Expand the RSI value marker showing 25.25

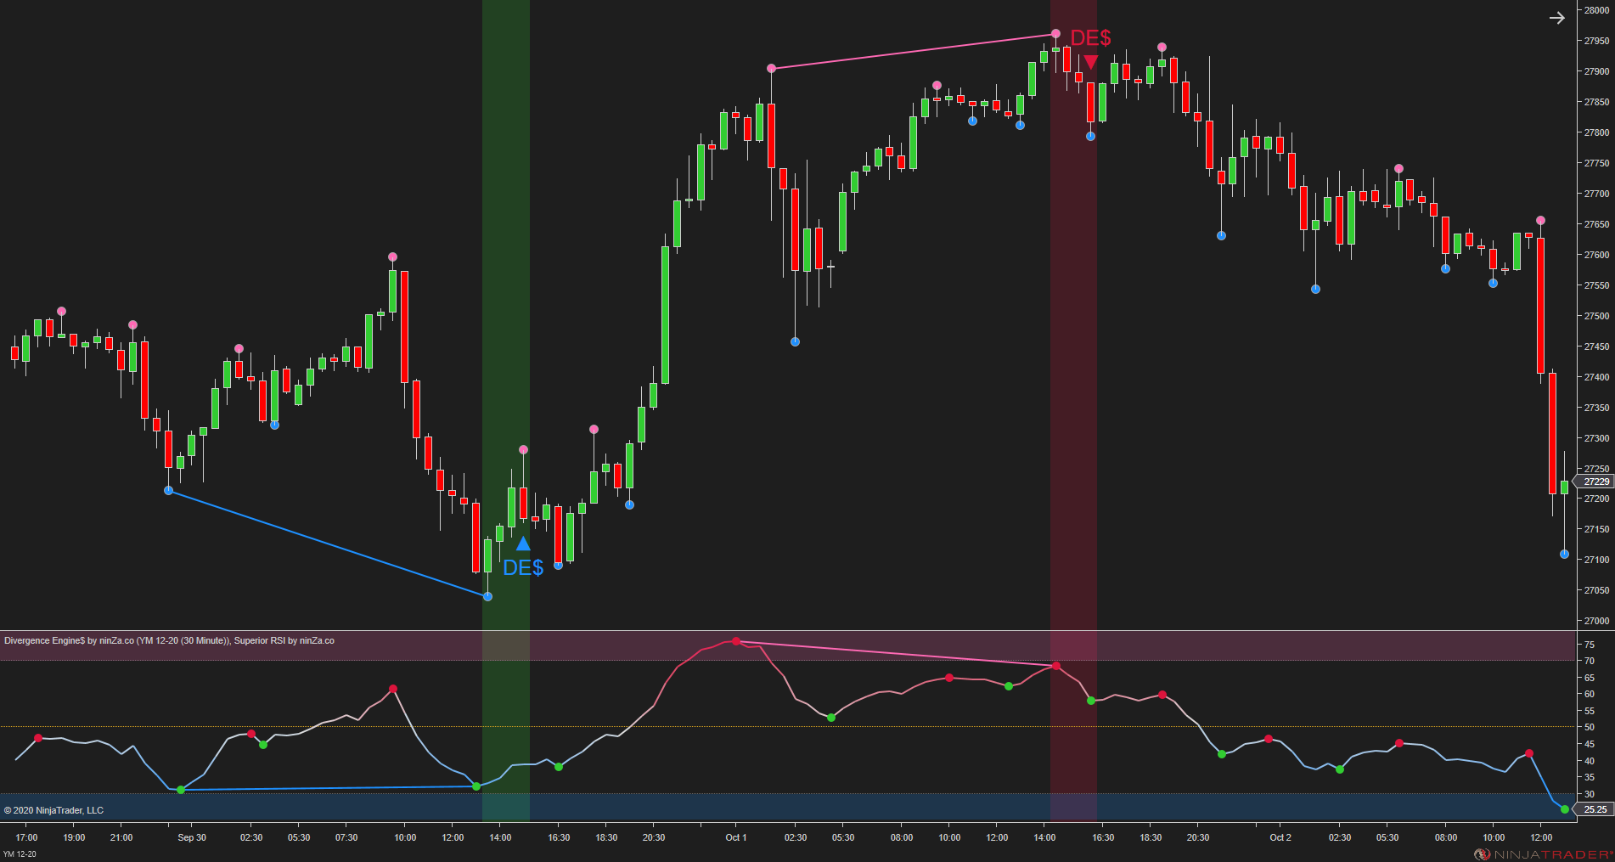click(x=1594, y=809)
